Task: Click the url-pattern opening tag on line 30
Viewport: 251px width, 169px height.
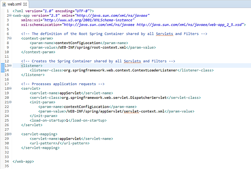Action: [44, 143]
